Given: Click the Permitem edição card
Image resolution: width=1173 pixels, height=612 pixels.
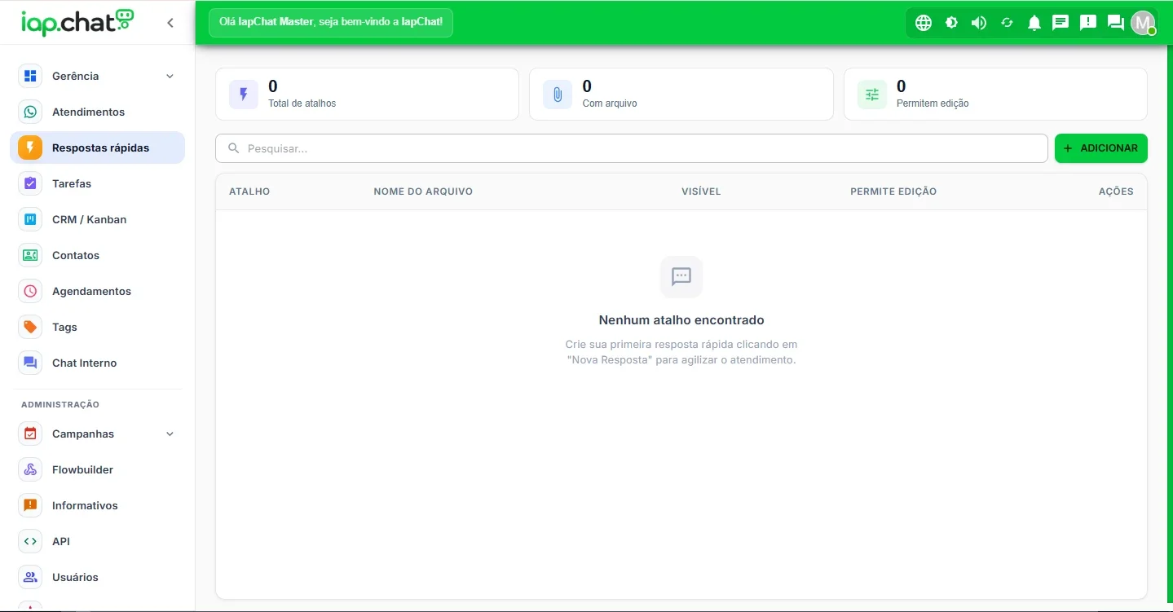Looking at the screenshot, I should tap(995, 94).
